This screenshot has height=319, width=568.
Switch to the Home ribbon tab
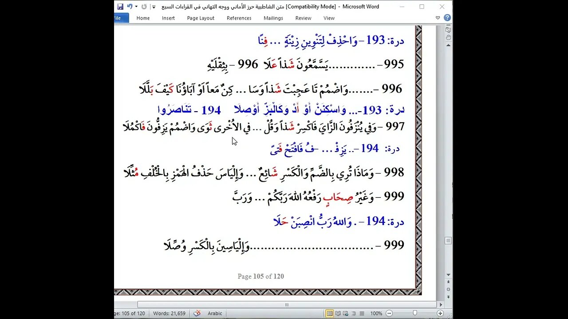143,18
